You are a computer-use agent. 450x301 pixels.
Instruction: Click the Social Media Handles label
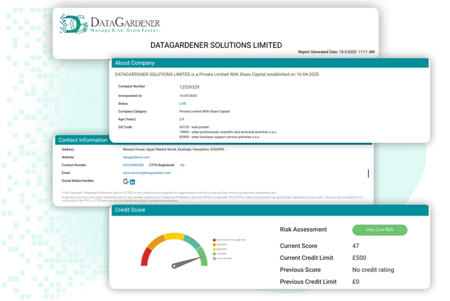click(x=77, y=181)
